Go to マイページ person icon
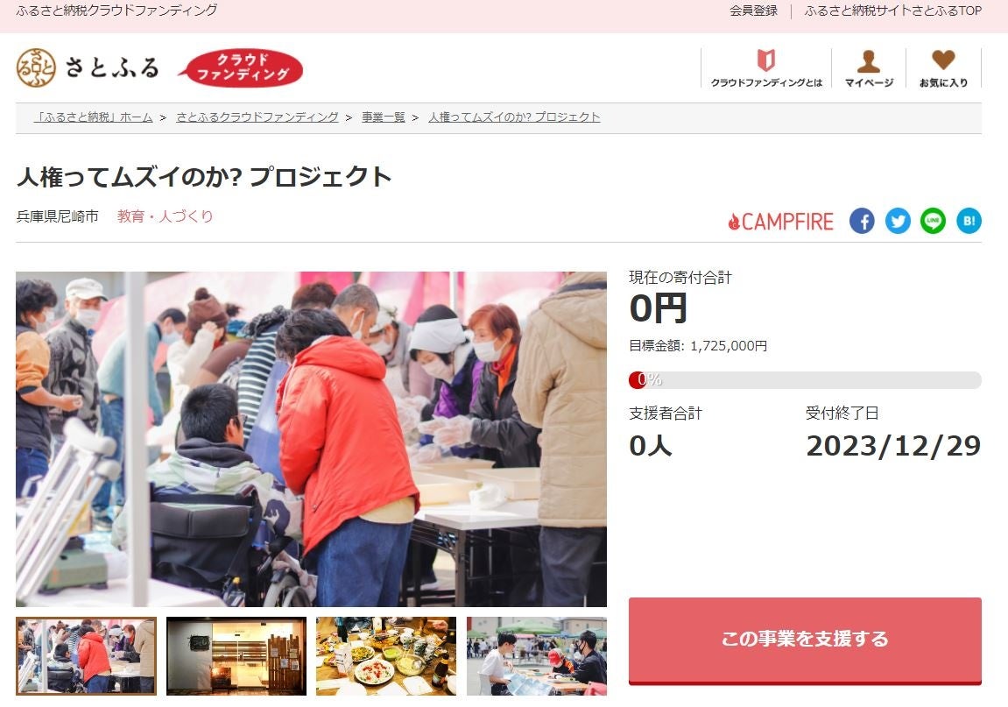Viewport: 1008px width, 707px height. [869, 68]
